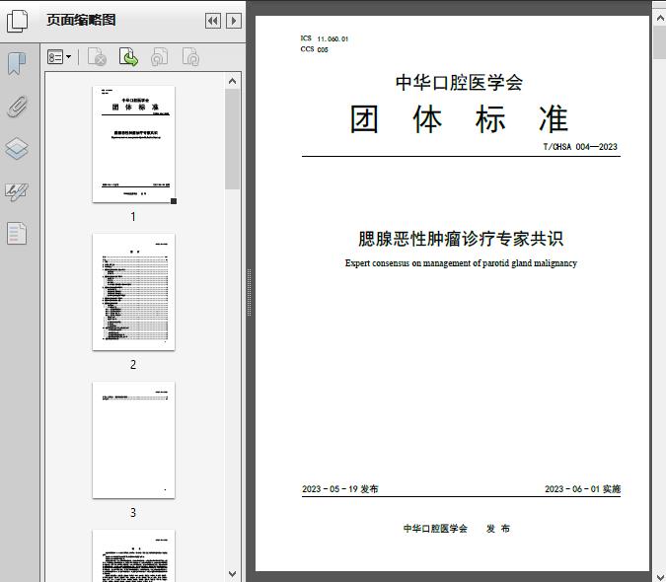Click the 'CCS C05' text
Screen dimensions: 666x582
click(x=315, y=49)
